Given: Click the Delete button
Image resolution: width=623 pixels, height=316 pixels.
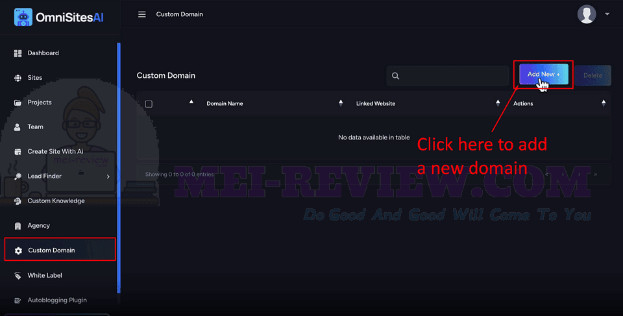Looking at the screenshot, I should (x=592, y=75).
